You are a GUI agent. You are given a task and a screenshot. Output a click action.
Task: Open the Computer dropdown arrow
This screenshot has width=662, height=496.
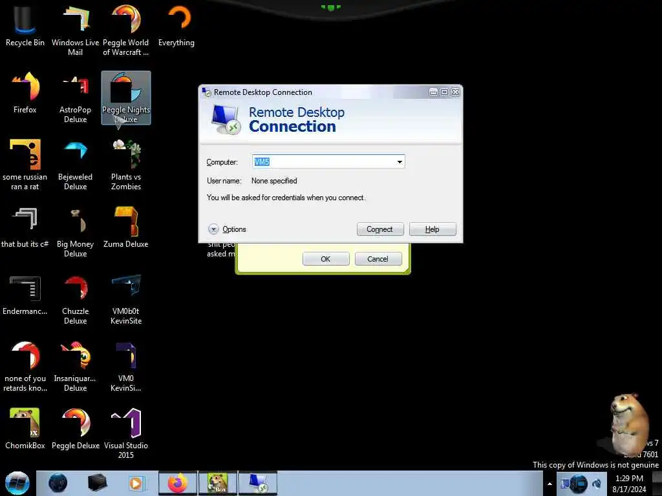(400, 162)
